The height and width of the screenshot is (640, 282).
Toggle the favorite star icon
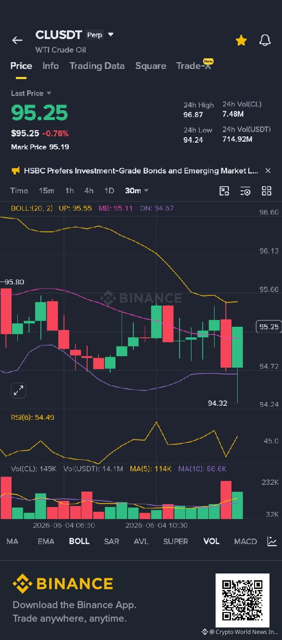(241, 40)
